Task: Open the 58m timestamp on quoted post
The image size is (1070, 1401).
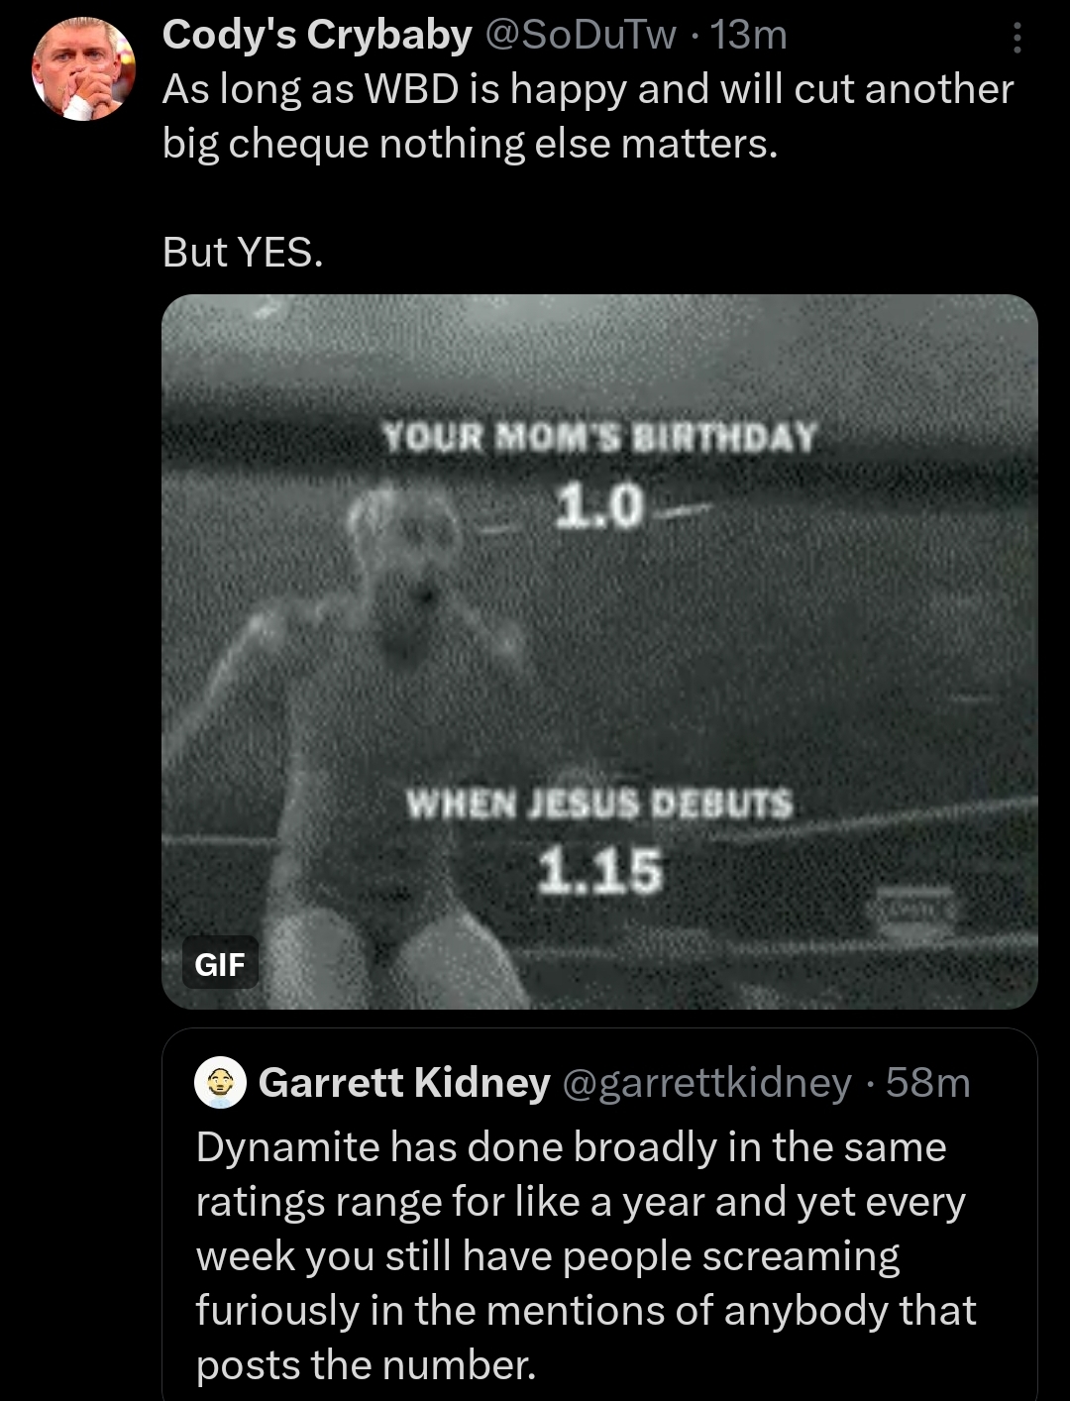Action: [x=928, y=1083]
